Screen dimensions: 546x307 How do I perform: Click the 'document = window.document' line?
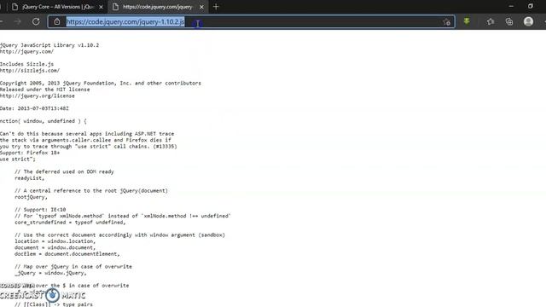[x=55, y=247]
